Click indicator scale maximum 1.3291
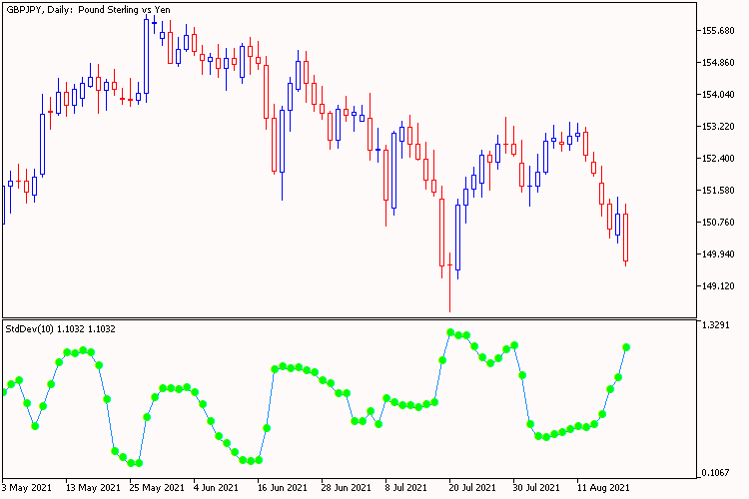Viewport: 749px width, 499px height. pos(716,325)
